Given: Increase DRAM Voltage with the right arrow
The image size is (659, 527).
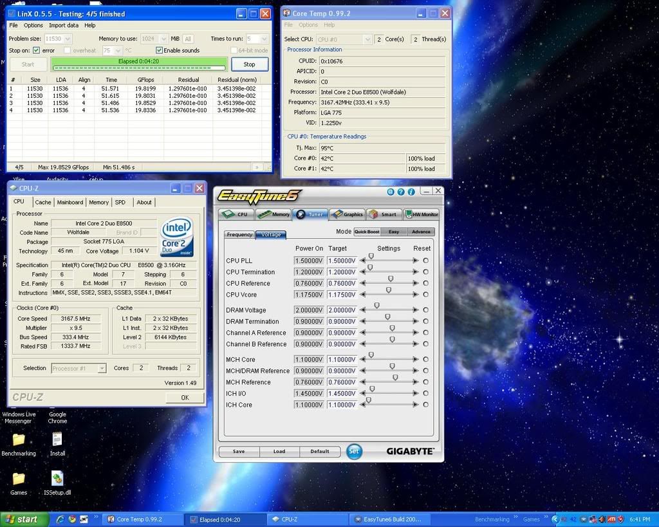Looking at the screenshot, I should click(x=416, y=310).
